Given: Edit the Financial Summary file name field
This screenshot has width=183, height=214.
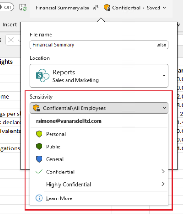Looking at the screenshot, I should [x=99, y=45].
